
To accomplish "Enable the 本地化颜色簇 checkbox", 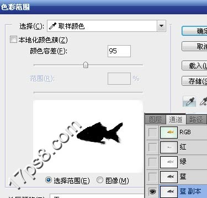I will tap(13, 40).
